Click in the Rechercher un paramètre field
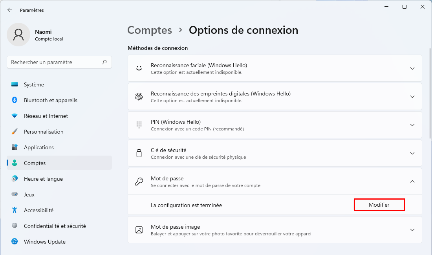This screenshot has width=432, height=255. 59,62
